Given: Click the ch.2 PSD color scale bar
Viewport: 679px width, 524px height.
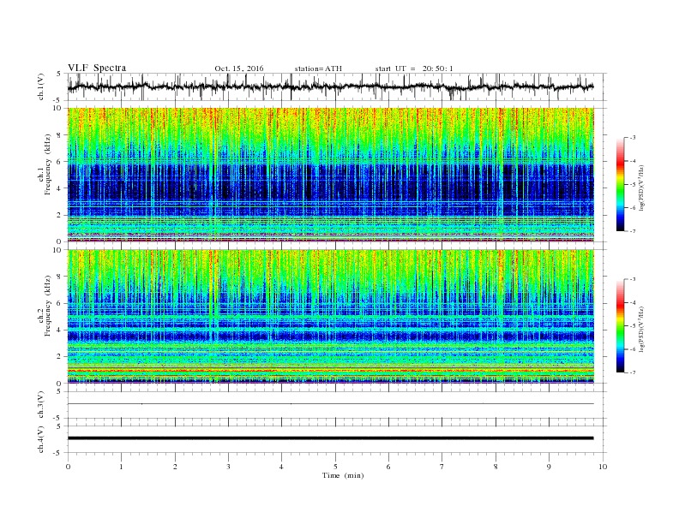Looking at the screenshot, I should [620, 325].
